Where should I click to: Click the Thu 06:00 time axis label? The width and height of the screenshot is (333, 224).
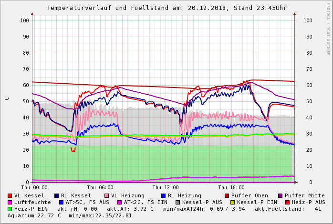100,188
